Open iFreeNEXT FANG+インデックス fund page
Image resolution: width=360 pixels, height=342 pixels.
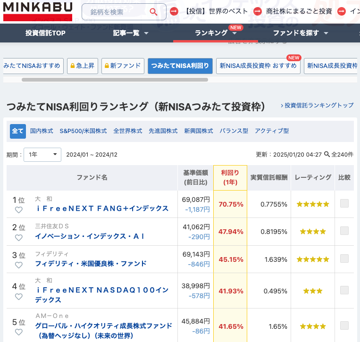103,209
